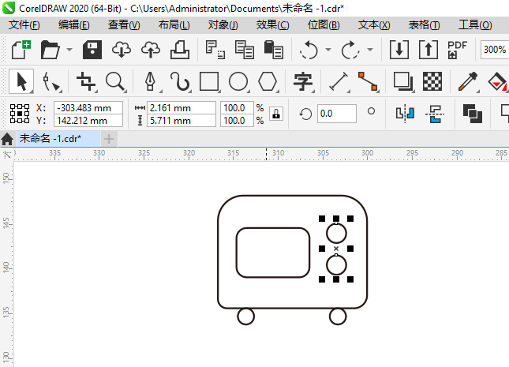The width and height of the screenshot is (509, 367).
Task: Toggle horizontal mirror button
Action: click(405, 114)
